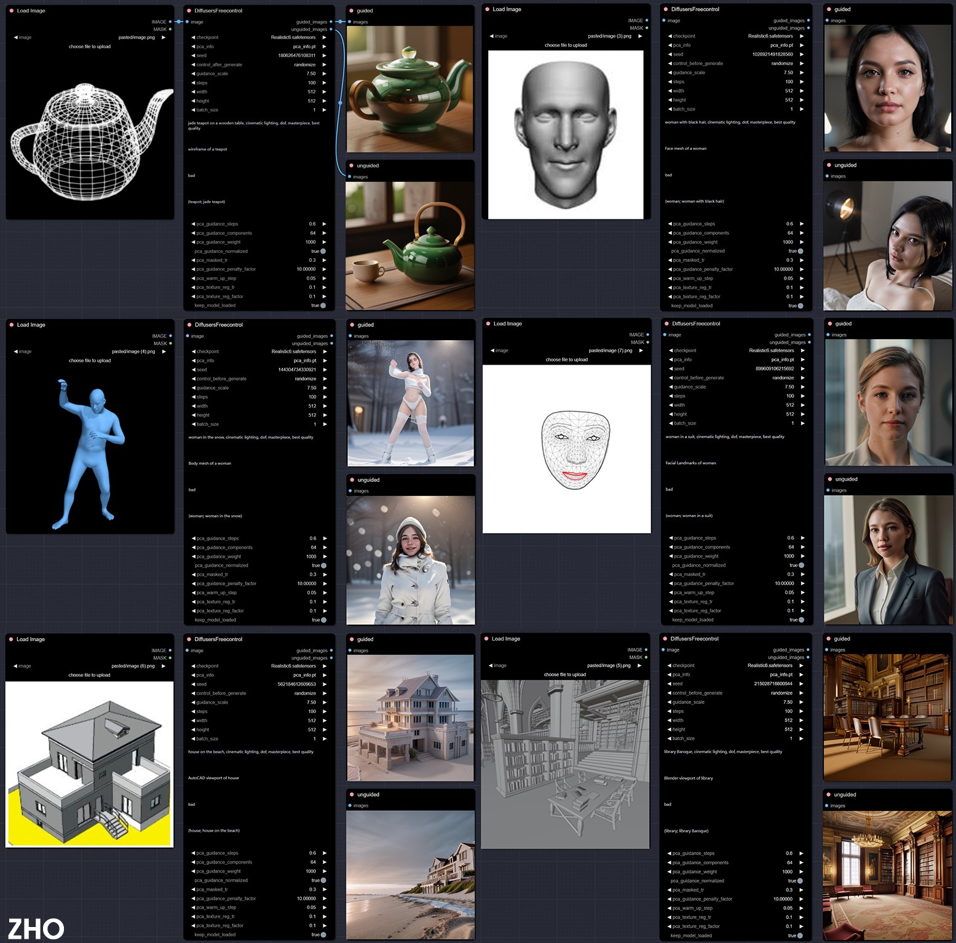
Task: Click the unguided beach house output image
Action: (411, 874)
